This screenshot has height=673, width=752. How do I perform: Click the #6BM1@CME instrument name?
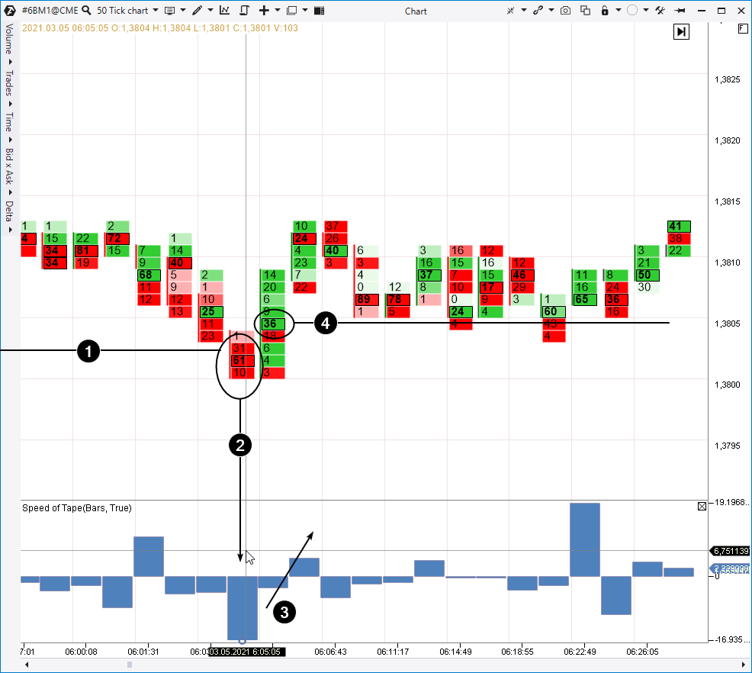point(49,11)
